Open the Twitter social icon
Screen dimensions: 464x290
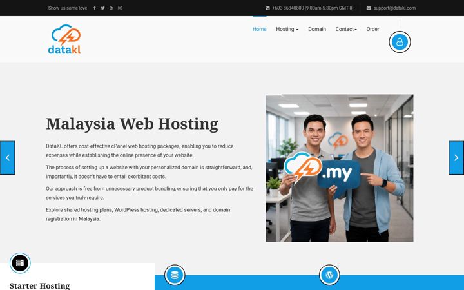pos(102,8)
